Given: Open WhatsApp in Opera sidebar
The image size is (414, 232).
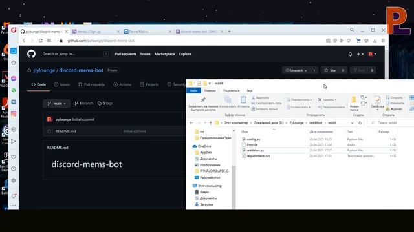Looking at the screenshot, I should point(14,90).
